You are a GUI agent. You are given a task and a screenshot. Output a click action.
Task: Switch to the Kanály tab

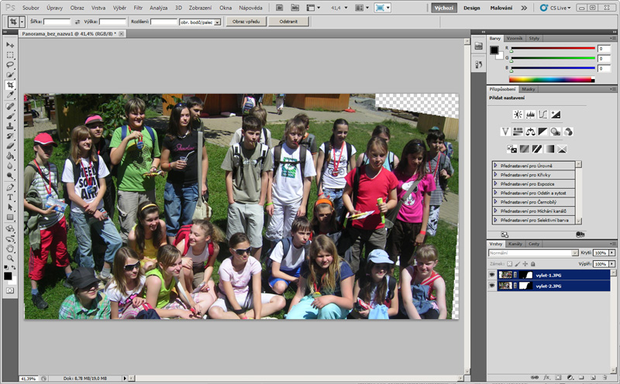coord(515,244)
